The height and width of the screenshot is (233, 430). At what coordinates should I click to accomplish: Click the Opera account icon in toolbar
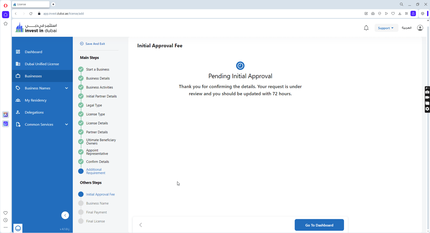point(413,14)
